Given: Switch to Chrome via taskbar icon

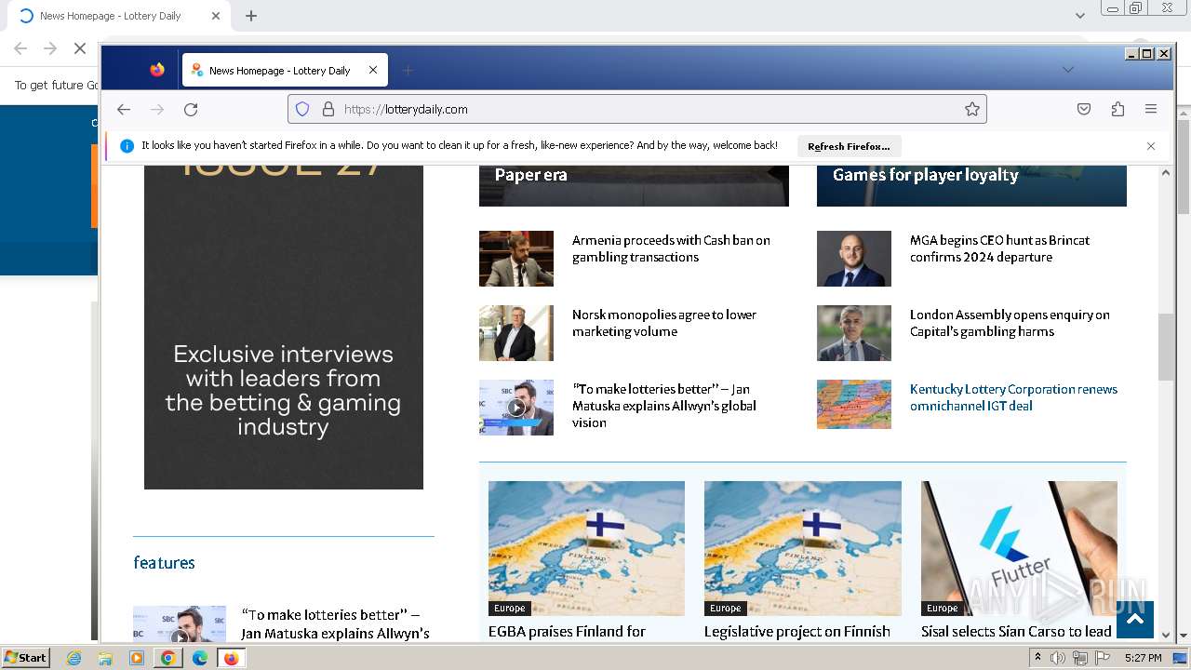Looking at the screenshot, I should 167,658.
